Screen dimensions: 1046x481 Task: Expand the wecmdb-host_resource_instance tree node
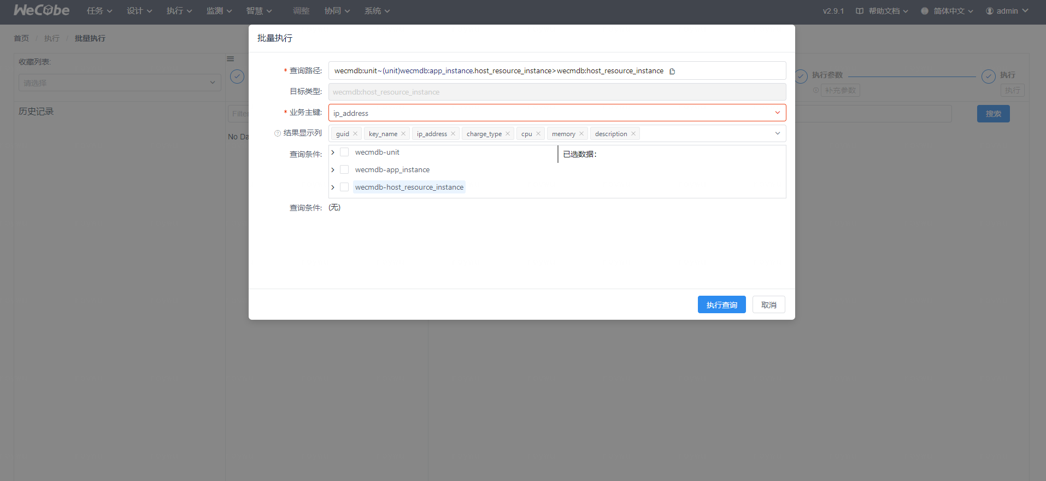(333, 187)
